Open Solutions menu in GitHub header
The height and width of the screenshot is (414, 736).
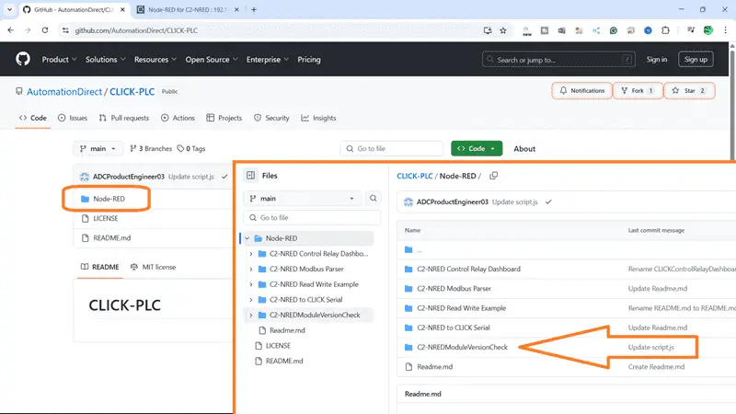106,60
